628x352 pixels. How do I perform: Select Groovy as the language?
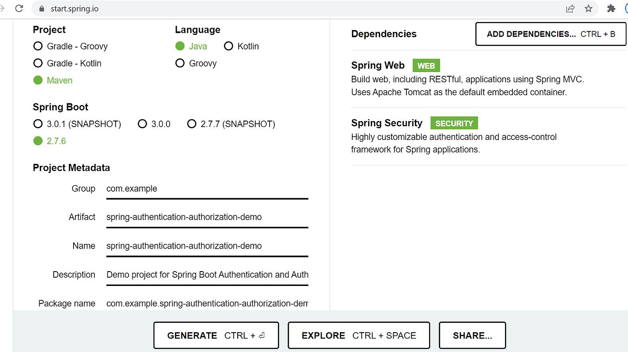[x=179, y=63]
